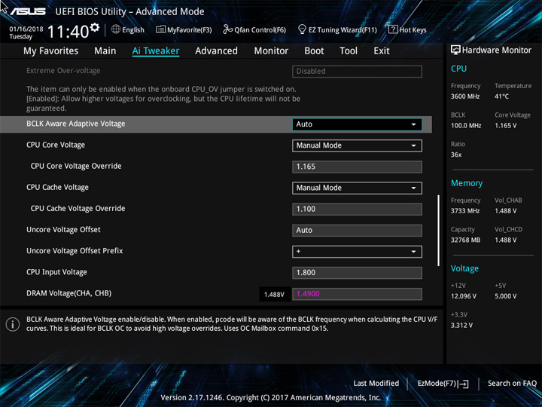Click the Last Modified button
The height and width of the screenshot is (407, 542).
click(x=376, y=383)
